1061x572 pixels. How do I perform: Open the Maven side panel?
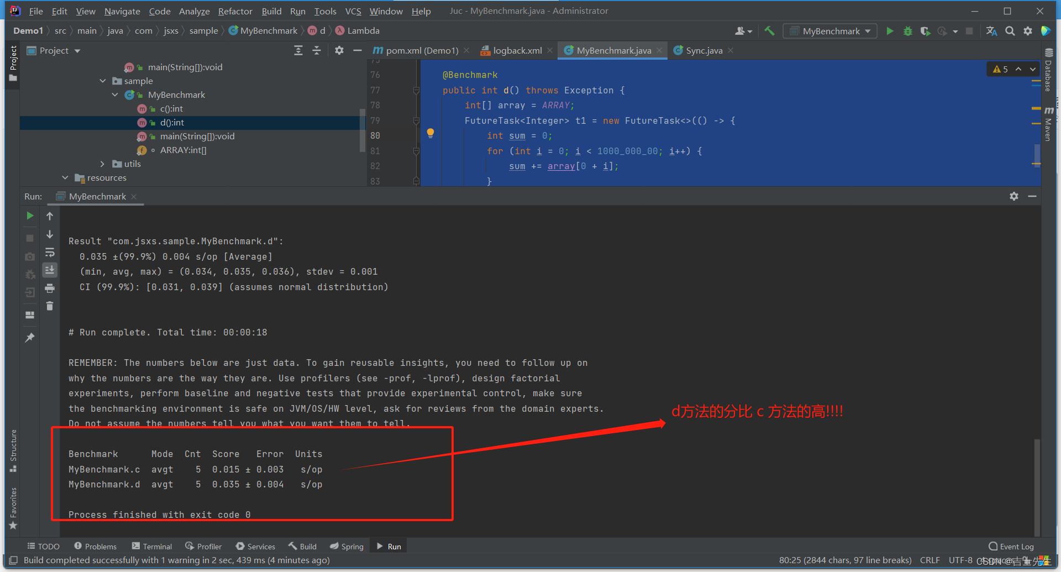[x=1048, y=123]
